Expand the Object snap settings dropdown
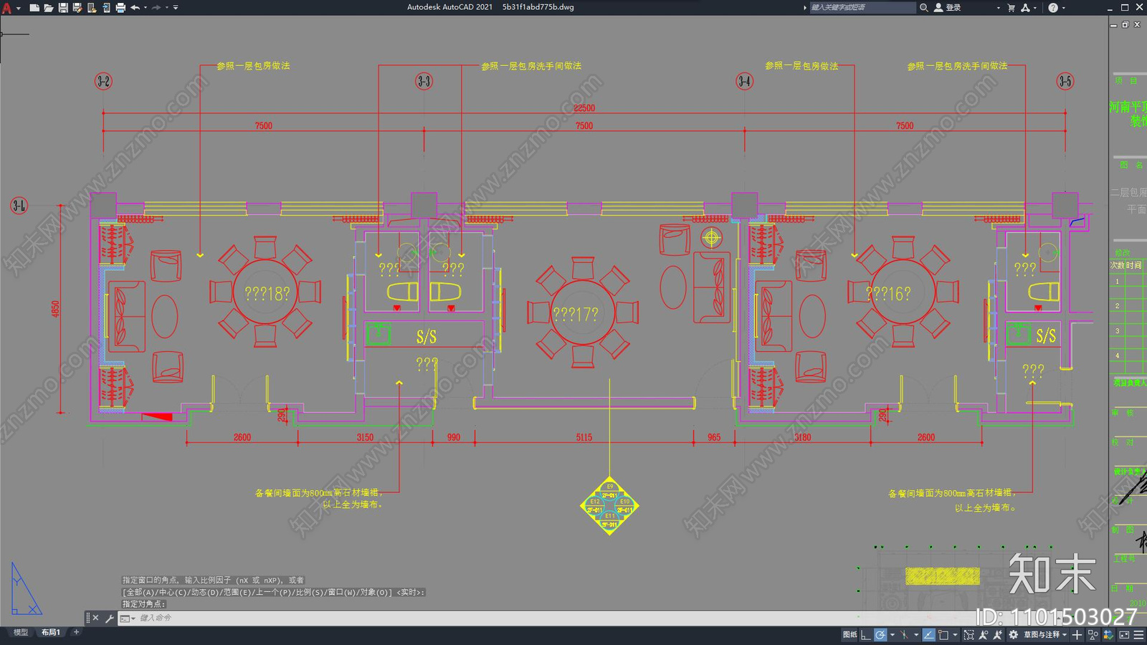The width and height of the screenshot is (1147, 645). point(955,635)
